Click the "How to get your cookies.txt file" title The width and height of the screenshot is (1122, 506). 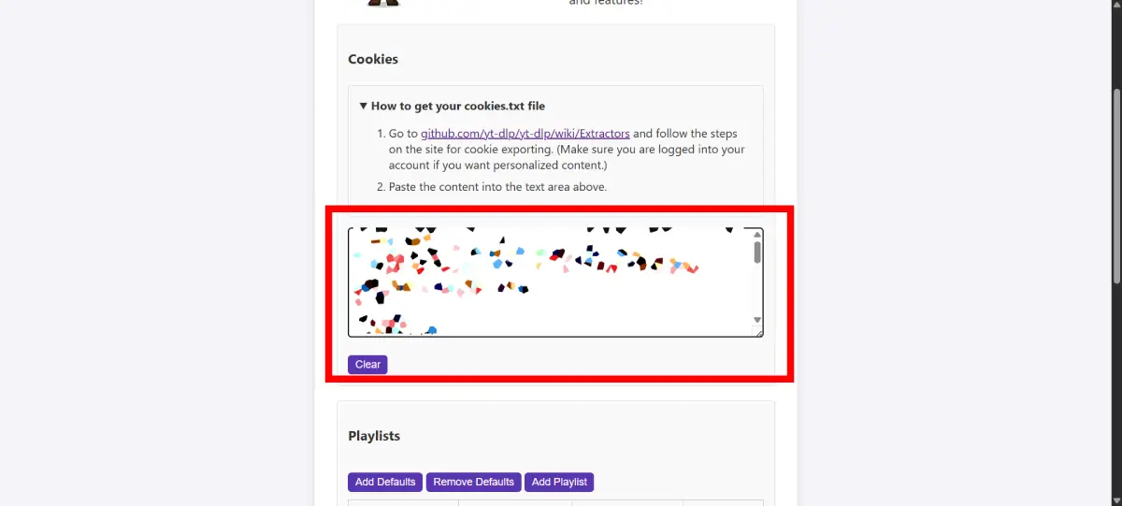coord(458,107)
